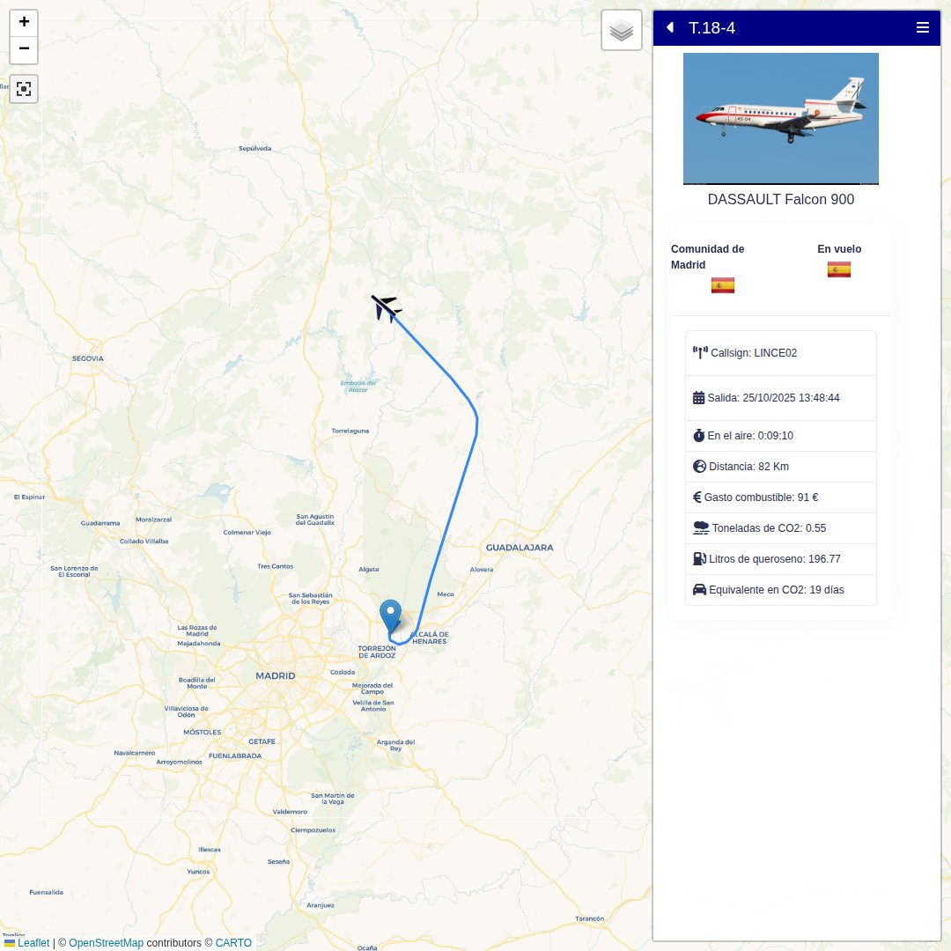951x951 pixels.
Task: Click the fit-to-view target icon
Action: point(24,89)
